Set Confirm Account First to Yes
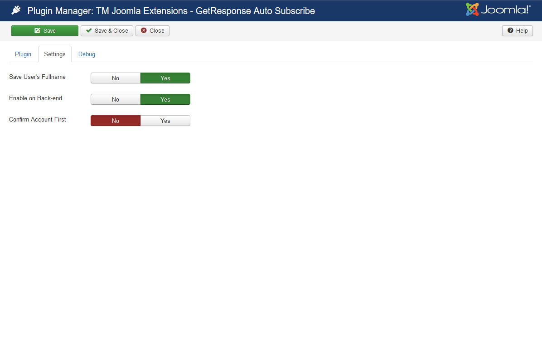This screenshot has height=346, width=542. point(165,121)
